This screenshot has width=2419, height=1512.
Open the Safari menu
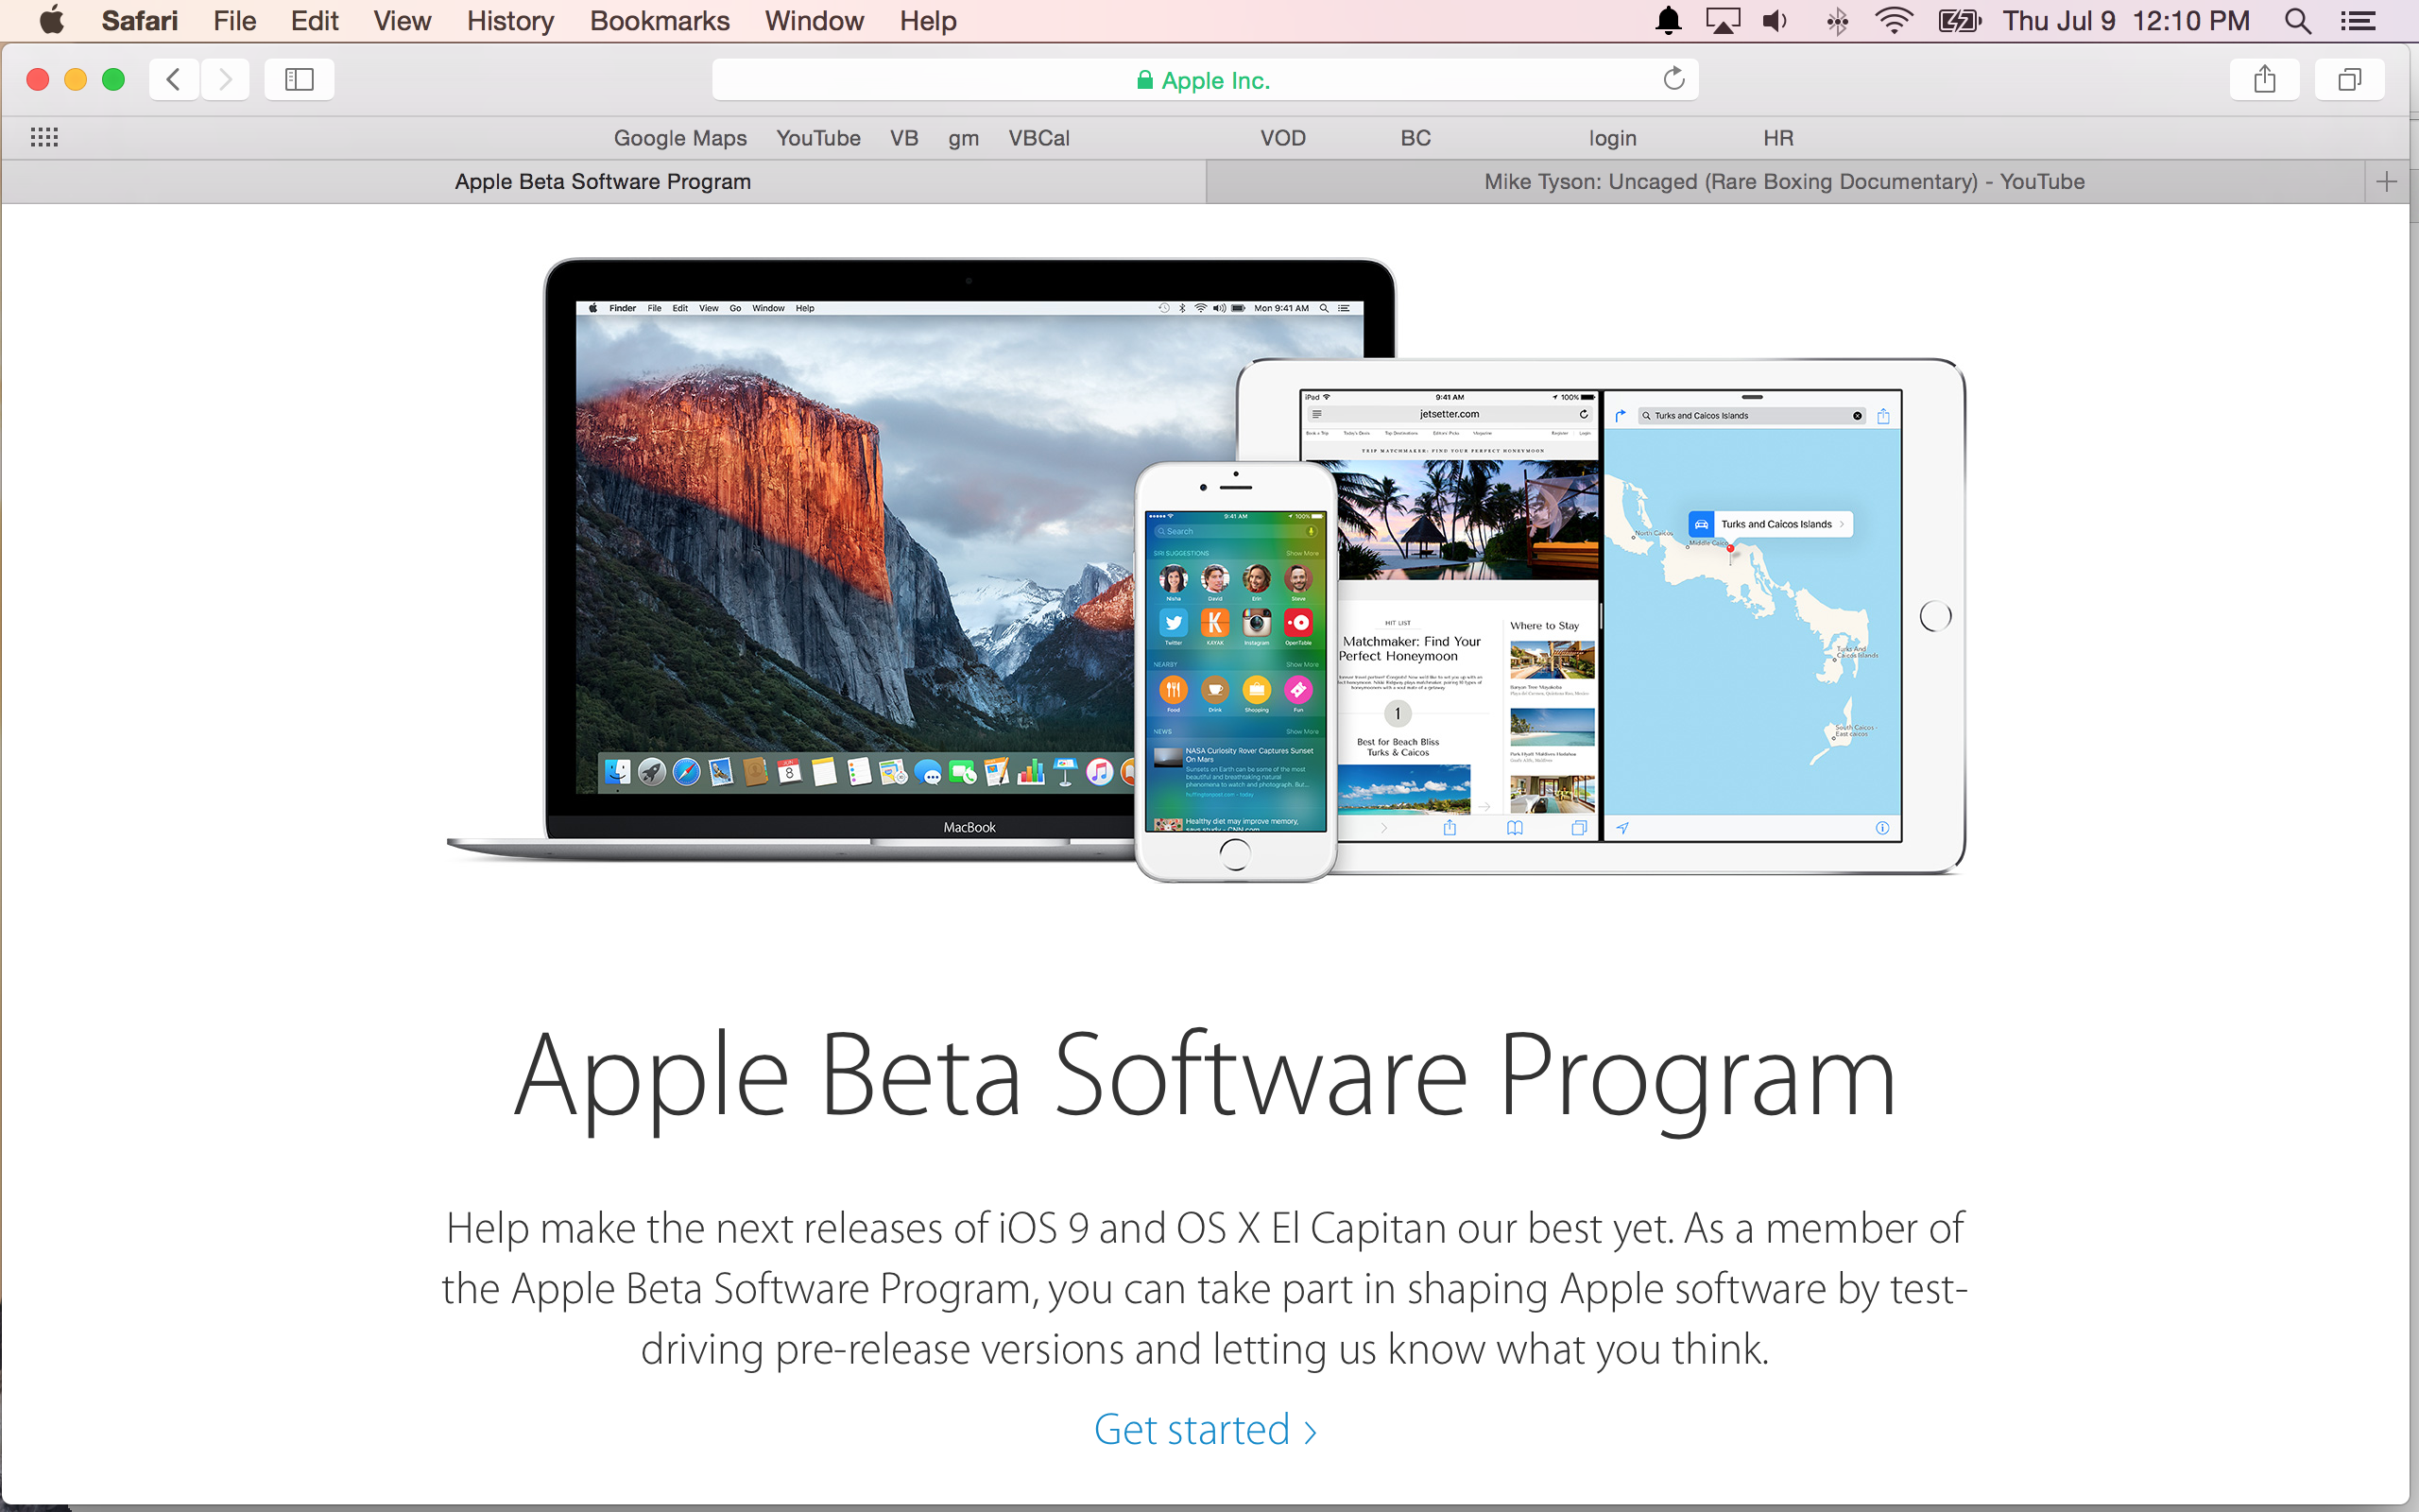(x=140, y=21)
